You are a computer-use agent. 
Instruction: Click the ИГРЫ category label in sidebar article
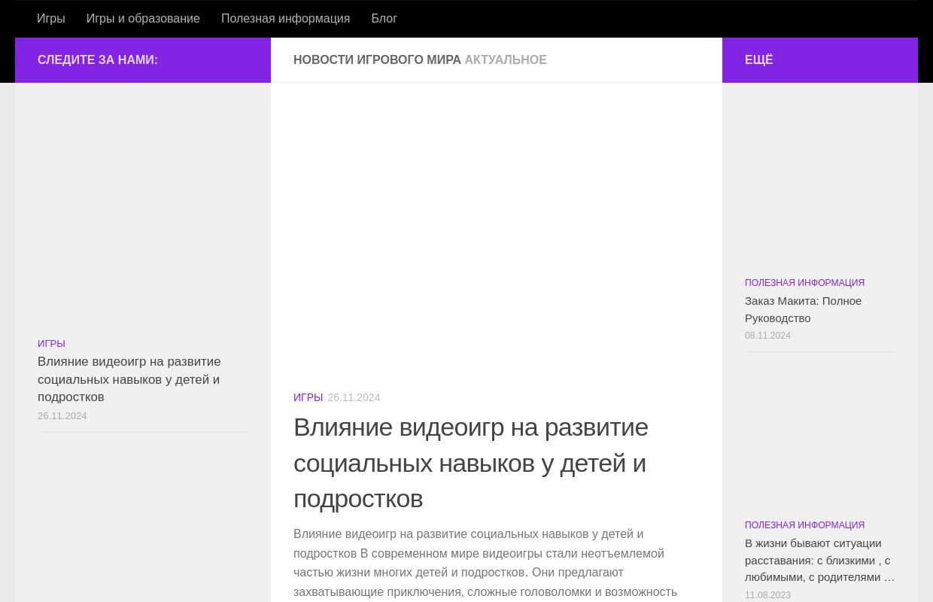[x=51, y=343]
